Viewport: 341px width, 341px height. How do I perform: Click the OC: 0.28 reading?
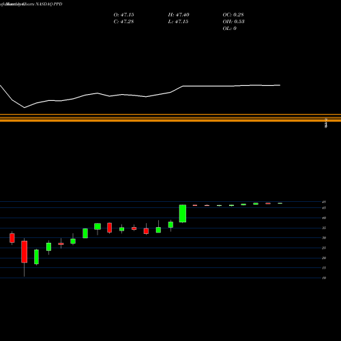tap(233, 15)
